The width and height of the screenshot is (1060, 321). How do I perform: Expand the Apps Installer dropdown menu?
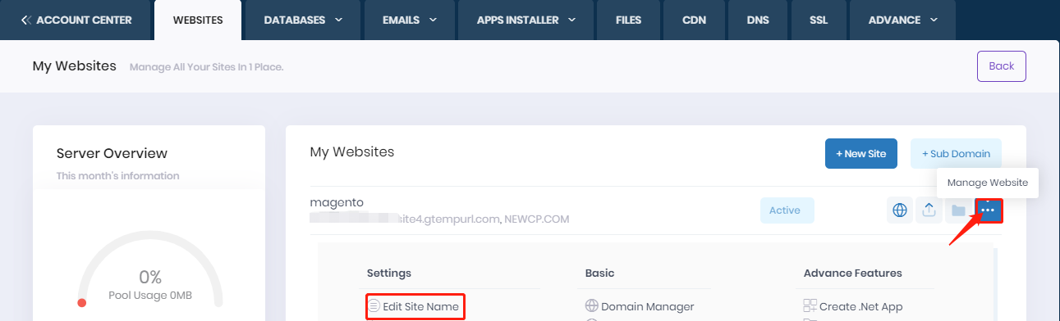pyautogui.click(x=526, y=20)
